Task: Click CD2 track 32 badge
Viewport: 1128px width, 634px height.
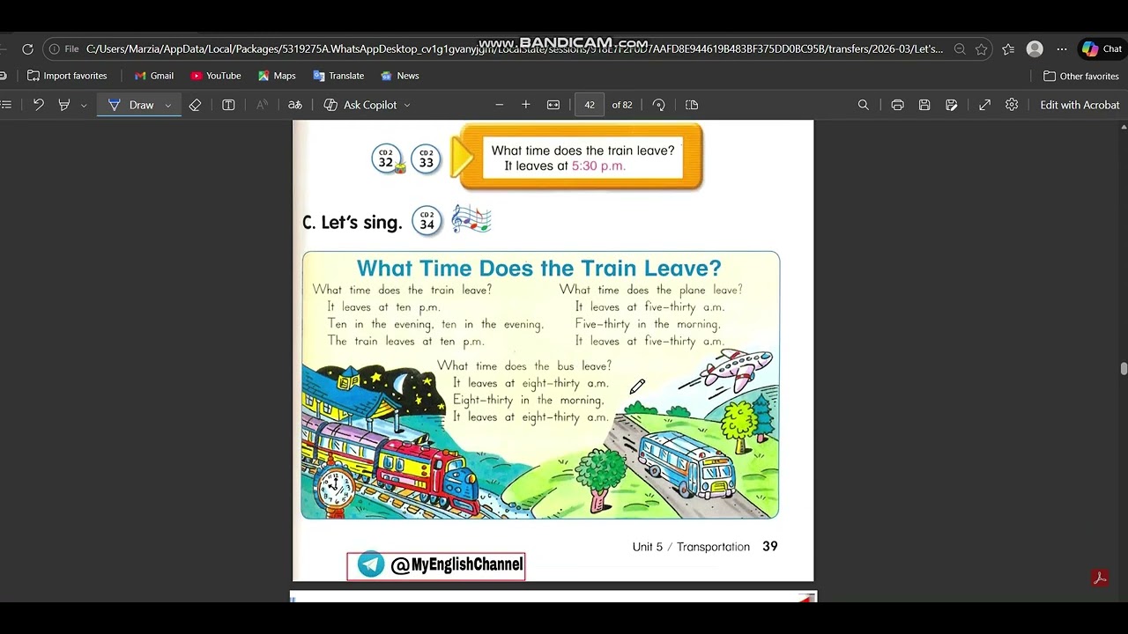Action: point(386,158)
